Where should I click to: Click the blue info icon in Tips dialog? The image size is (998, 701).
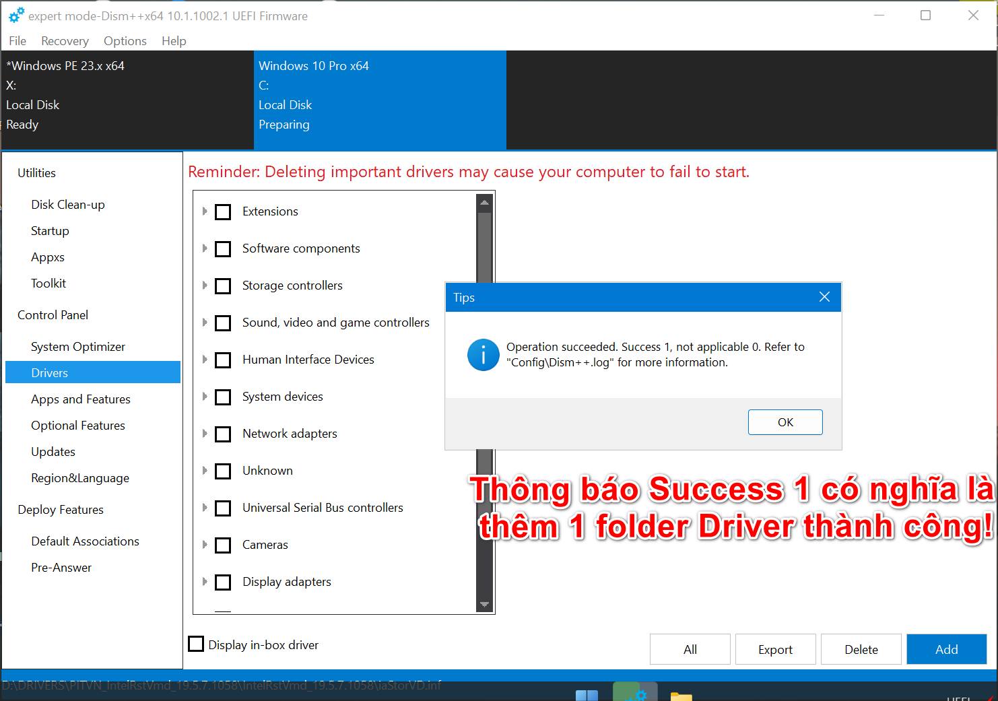(x=483, y=355)
